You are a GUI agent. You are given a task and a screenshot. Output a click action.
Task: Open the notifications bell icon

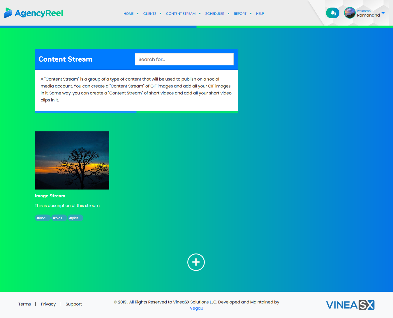tap(332, 13)
